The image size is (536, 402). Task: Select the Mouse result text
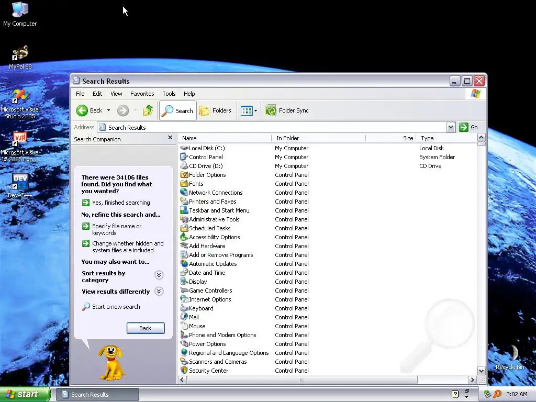point(197,326)
